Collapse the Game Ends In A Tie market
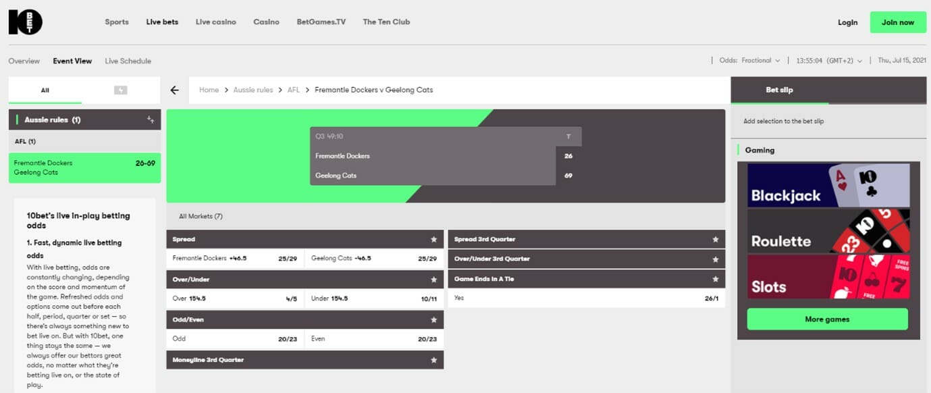931x393 pixels. tap(587, 279)
